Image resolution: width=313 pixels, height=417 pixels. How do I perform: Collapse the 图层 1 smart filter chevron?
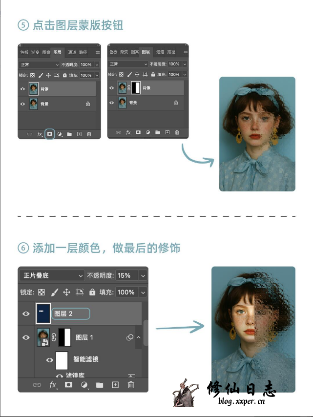click(x=138, y=337)
